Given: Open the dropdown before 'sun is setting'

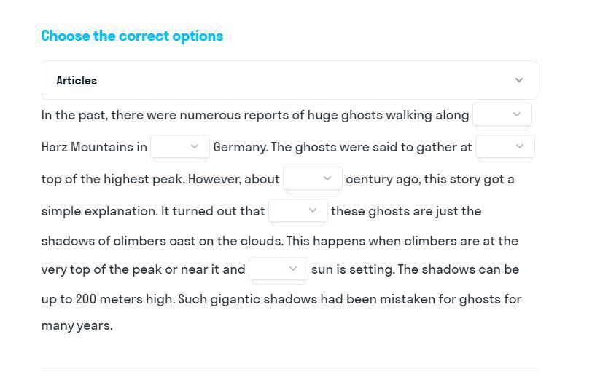Looking at the screenshot, I should (x=278, y=269).
